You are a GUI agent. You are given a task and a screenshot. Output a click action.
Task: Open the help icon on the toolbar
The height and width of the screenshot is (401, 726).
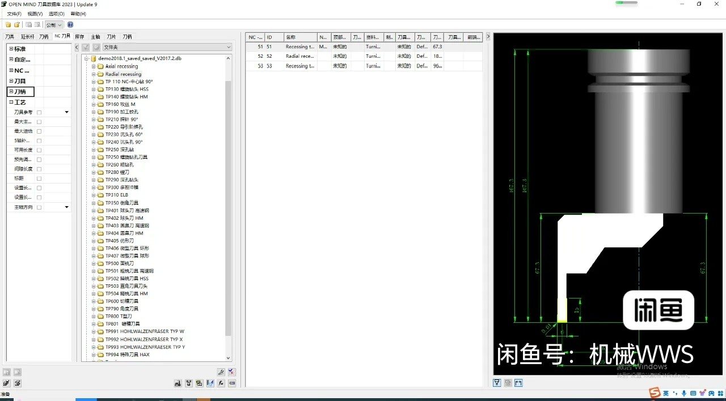pos(70,24)
